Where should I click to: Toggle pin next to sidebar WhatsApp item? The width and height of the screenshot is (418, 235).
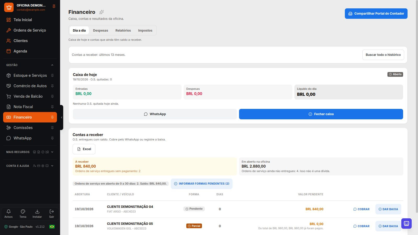pos(52,138)
